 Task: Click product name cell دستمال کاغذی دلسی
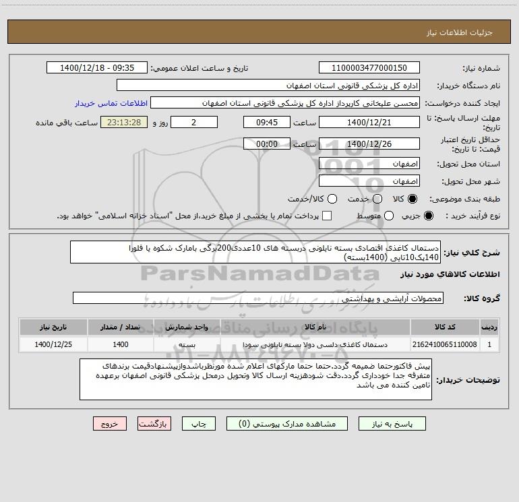[x=315, y=344]
